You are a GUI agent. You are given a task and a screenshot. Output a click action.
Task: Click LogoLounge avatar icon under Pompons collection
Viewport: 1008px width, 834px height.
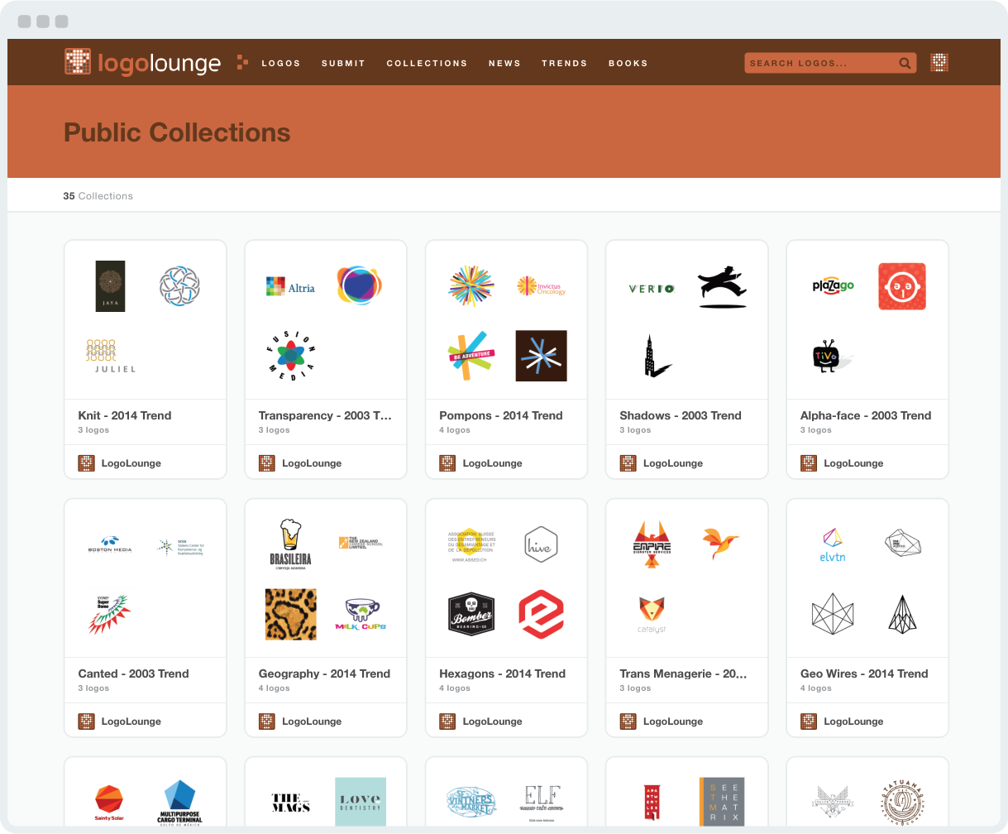click(447, 463)
